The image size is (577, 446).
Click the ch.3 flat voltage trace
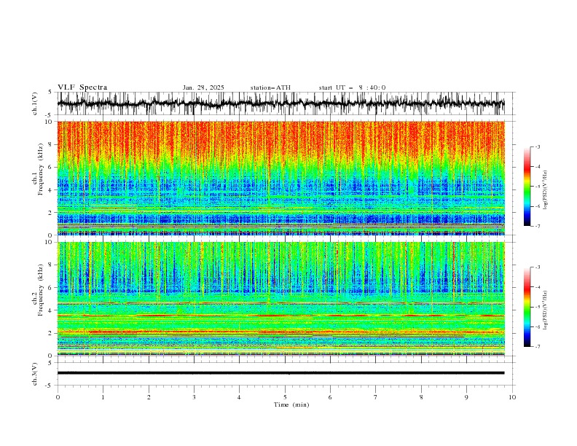click(280, 373)
